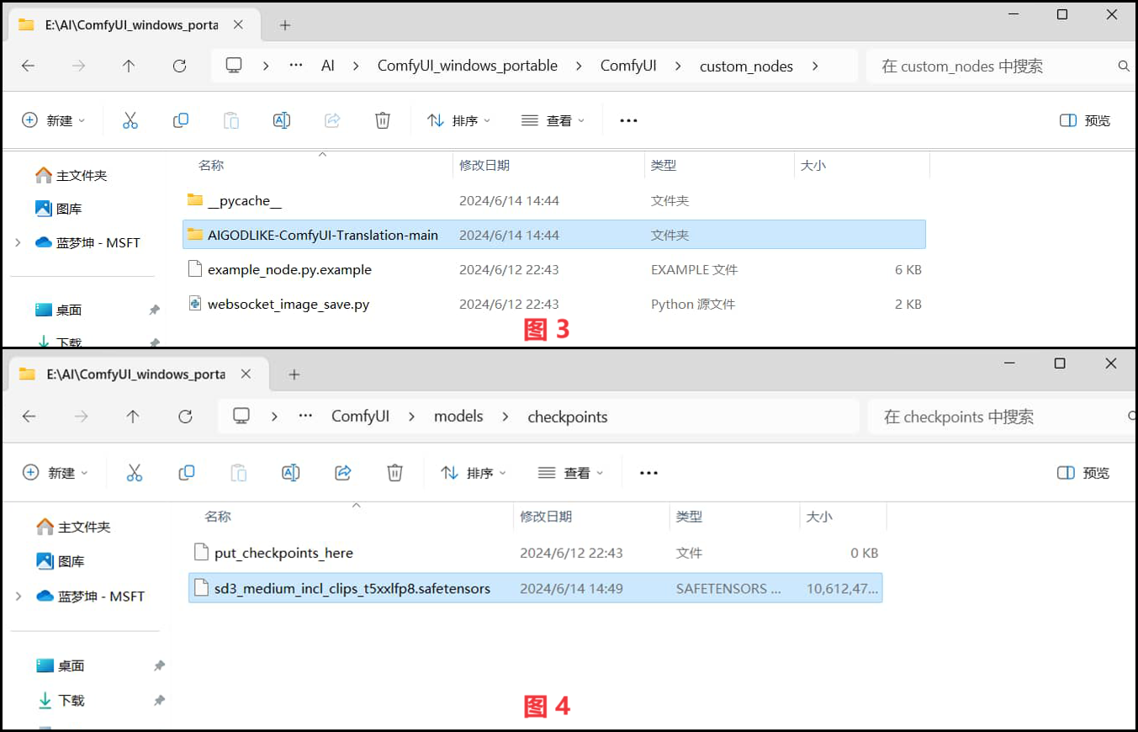The image size is (1138, 732).
Task: Copy the selected folder using toolbar
Action: pos(181,119)
